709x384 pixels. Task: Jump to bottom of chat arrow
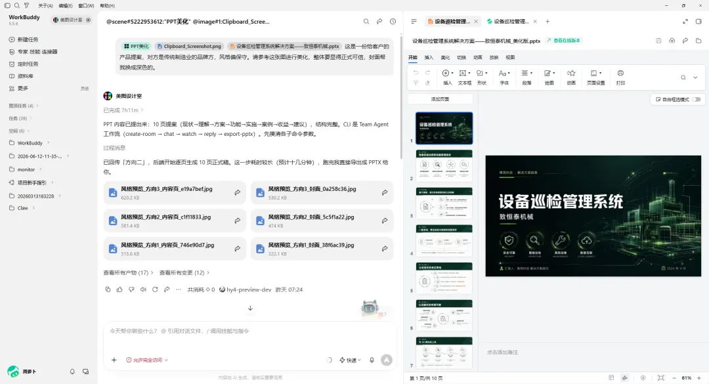coord(250,308)
